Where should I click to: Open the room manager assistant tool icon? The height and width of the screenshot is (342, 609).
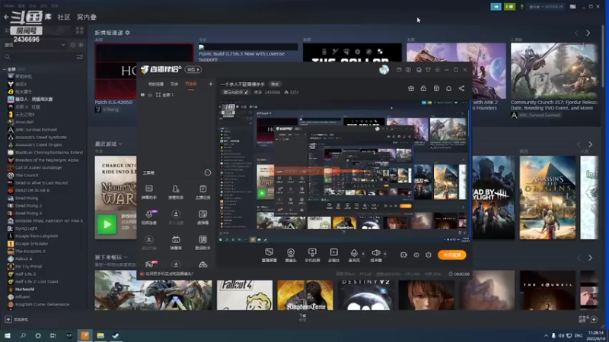click(176, 192)
